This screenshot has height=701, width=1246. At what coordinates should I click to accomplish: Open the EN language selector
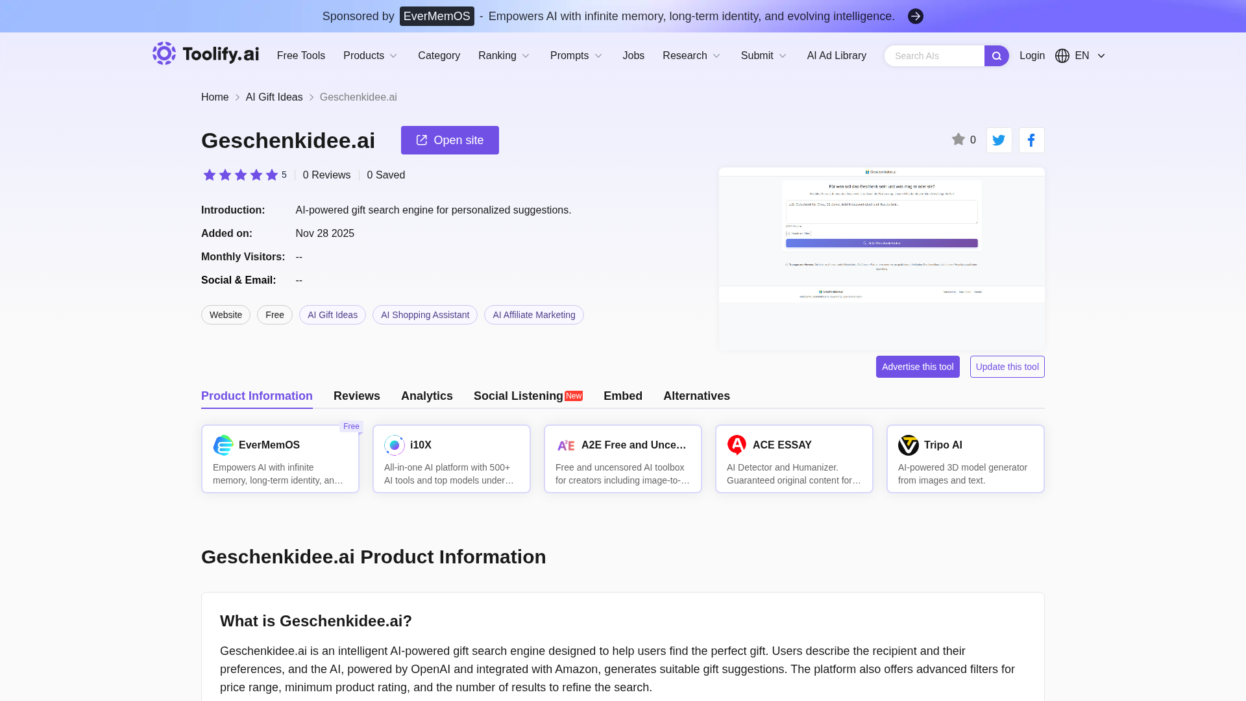click(1081, 56)
